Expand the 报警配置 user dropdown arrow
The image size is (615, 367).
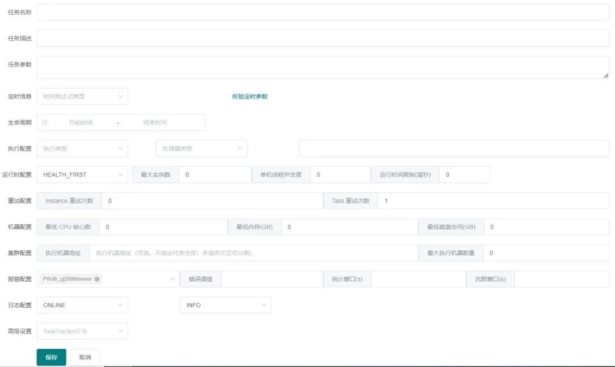172,279
